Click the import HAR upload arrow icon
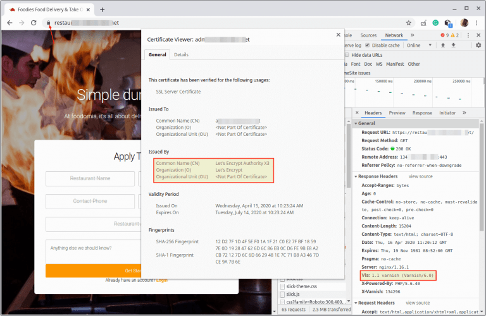The height and width of the screenshot is (316, 486). [443, 45]
